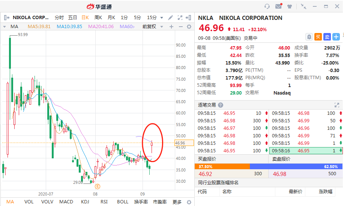
Task: Collapse the right quote panel icon
Action: coord(188,18)
